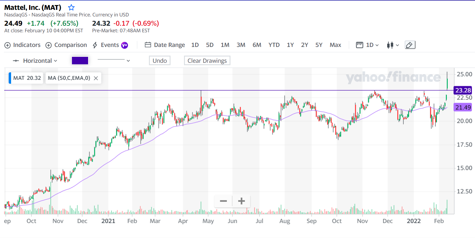The height and width of the screenshot is (238, 475).
Task: Click the 2021 label on the time axis
Action: point(108,221)
